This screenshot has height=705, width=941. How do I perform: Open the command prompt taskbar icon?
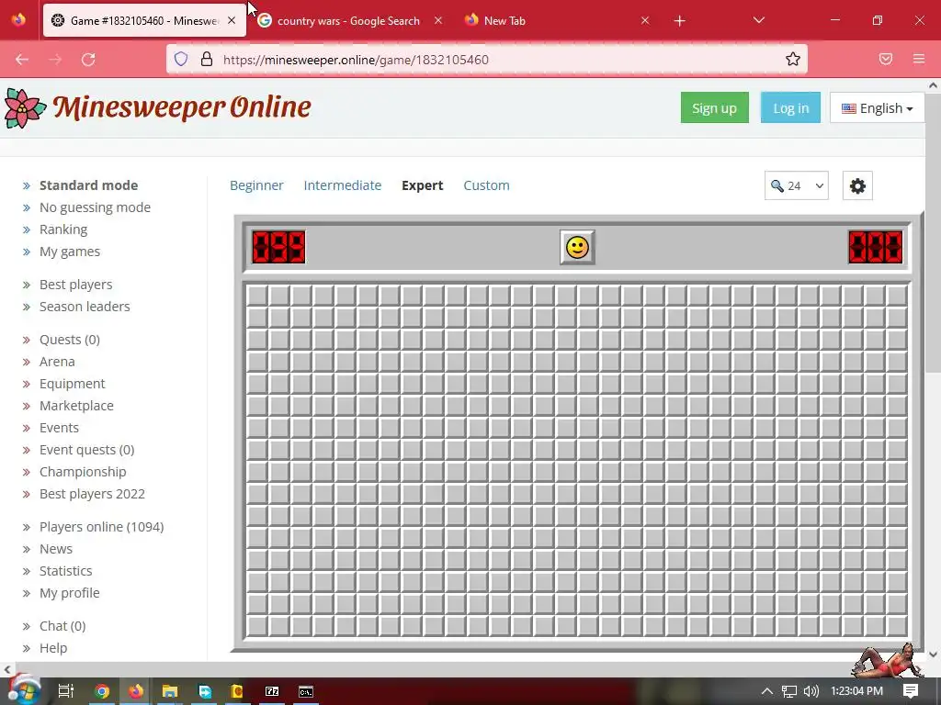pyautogui.click(x=305, y=691)
